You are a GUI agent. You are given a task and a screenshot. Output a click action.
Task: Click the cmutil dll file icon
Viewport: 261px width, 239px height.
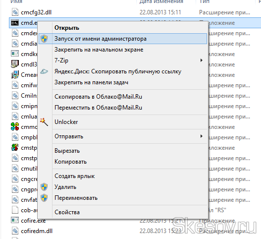pyautogui.click(x=15, y=168)
